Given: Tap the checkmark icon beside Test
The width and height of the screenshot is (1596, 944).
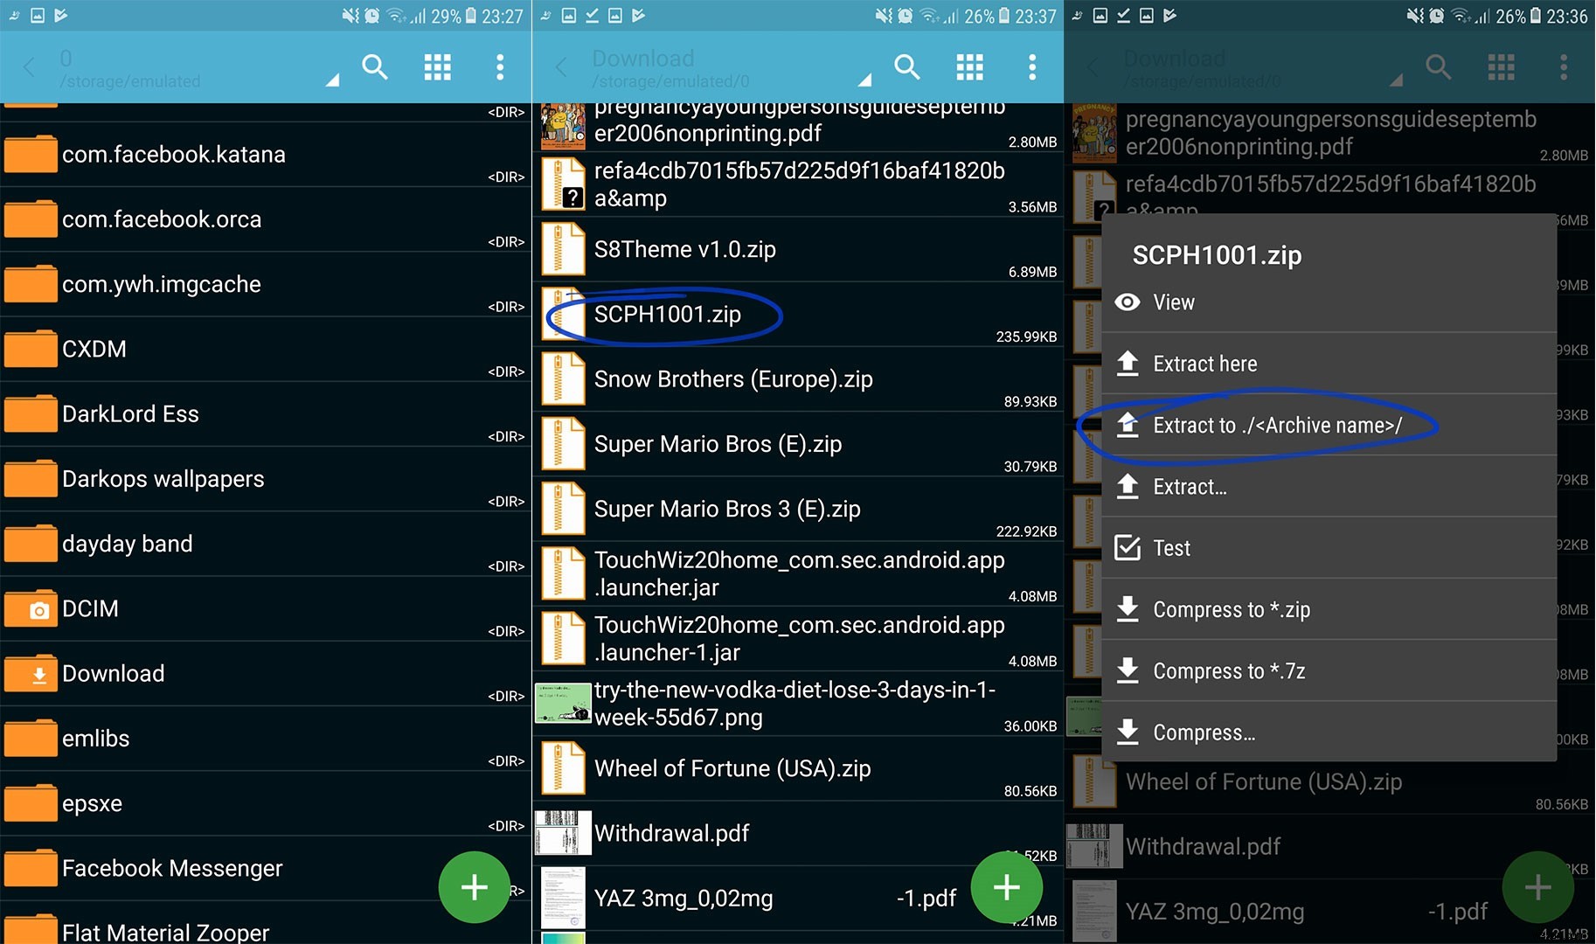Looking at the screenshot, I should tap(1128, 548).
